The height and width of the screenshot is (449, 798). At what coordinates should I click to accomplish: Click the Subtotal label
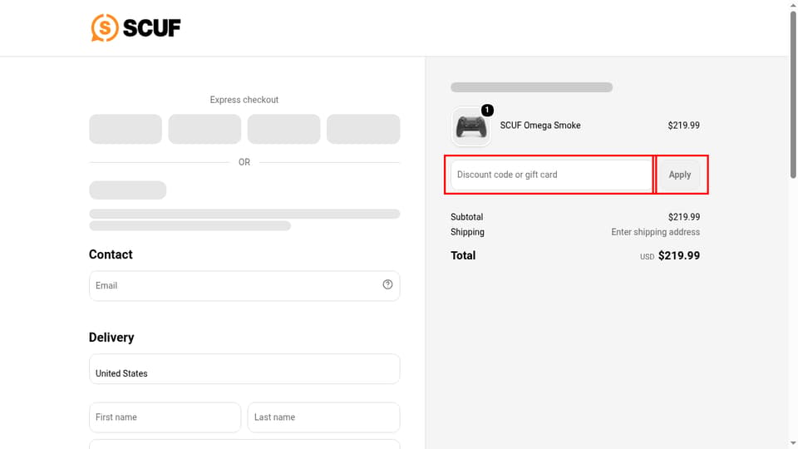pos(466,217)
